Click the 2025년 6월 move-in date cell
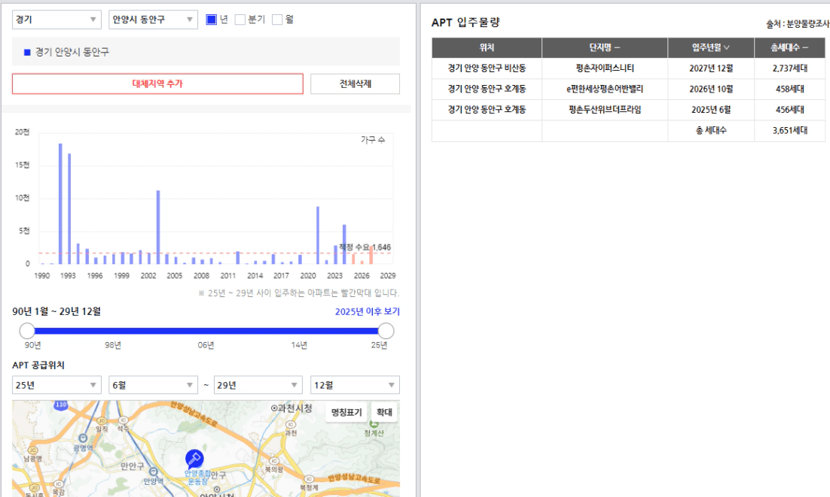 click(711, 110)
